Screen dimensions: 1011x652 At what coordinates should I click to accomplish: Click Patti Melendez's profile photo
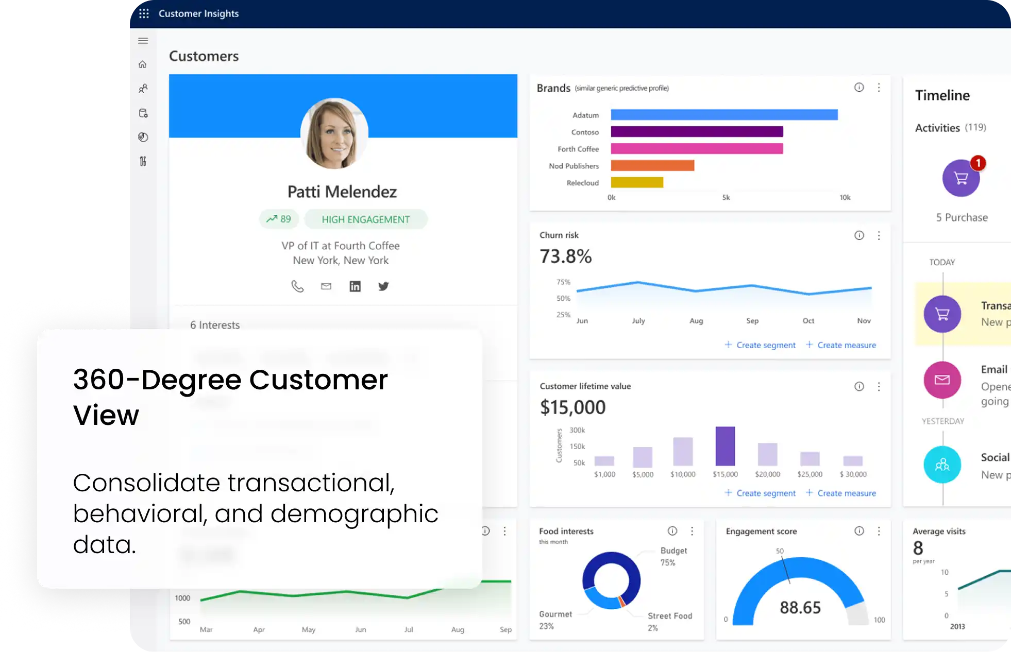coord(334,134)
